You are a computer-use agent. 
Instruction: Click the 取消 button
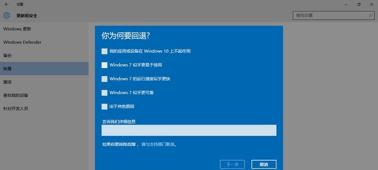264,164
